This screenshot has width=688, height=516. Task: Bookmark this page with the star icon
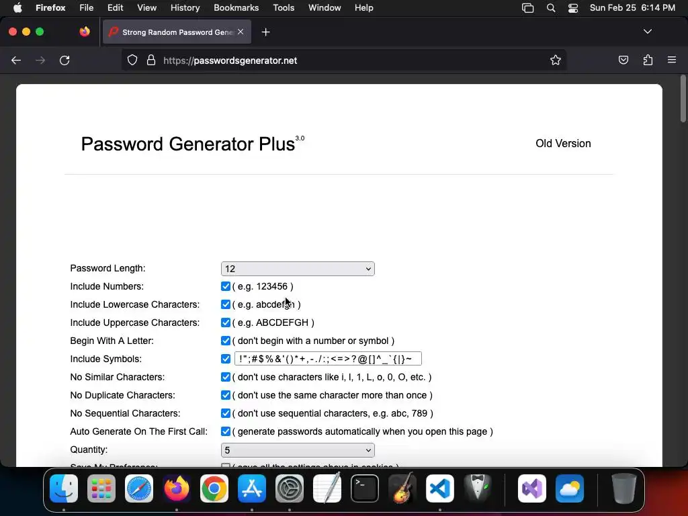pos(556,60)
